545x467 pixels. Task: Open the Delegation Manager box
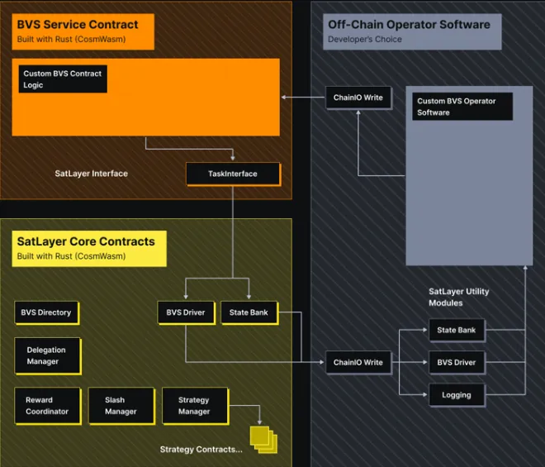[x=47, y=355]
